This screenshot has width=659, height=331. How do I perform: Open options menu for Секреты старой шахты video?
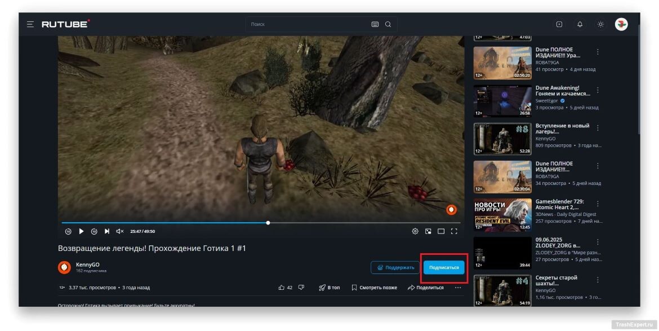tap(598, 280)
